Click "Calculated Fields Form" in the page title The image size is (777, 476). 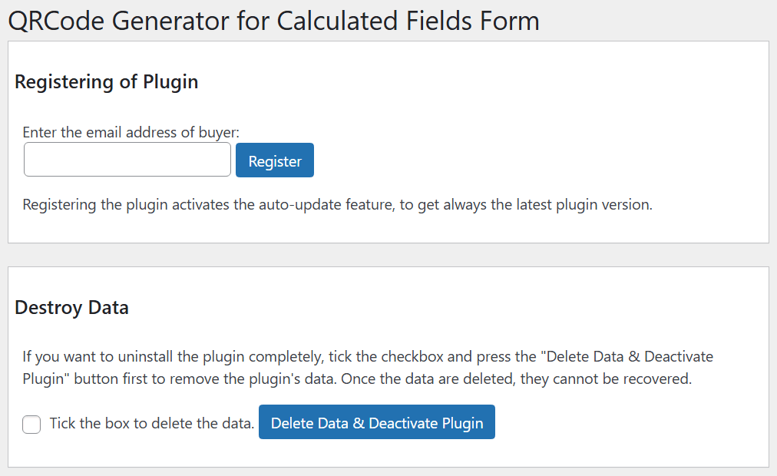coord(408,21)
